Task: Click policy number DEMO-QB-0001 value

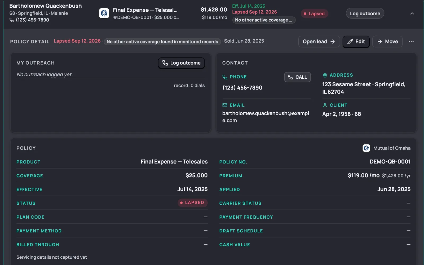Action: (x=390, y=162)
